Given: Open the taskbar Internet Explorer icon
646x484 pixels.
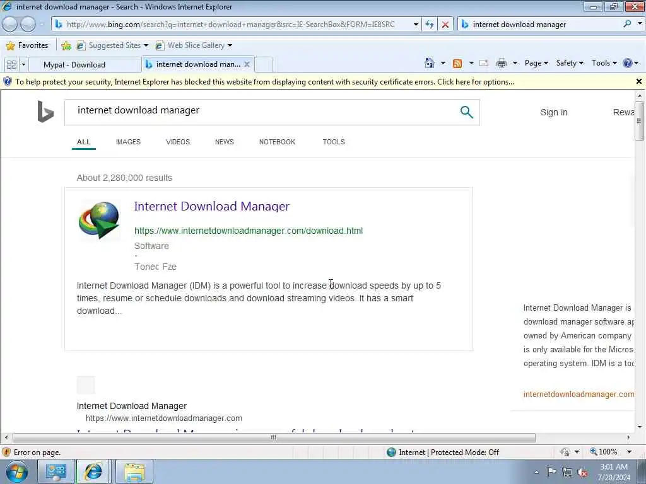Looking at the screenshot, I should tap(93, 471).
